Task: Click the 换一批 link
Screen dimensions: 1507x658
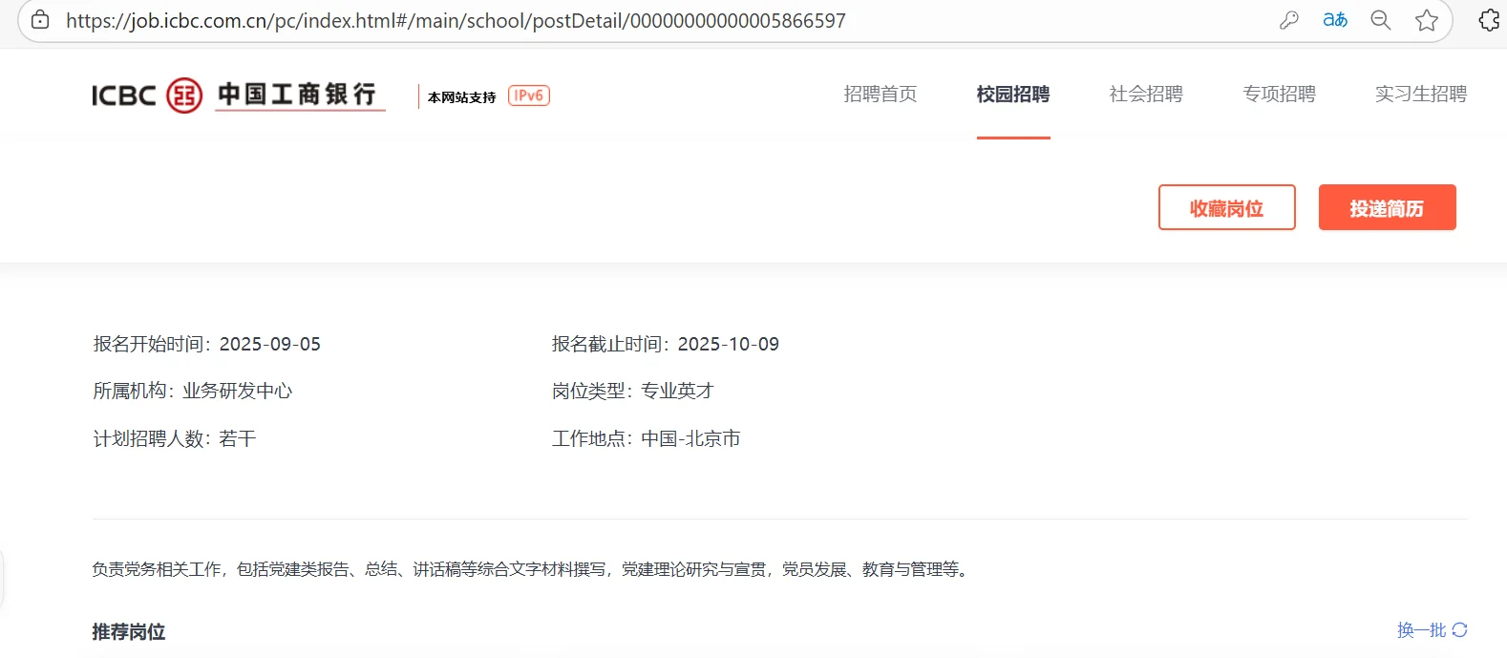Action: (1422, 630)
